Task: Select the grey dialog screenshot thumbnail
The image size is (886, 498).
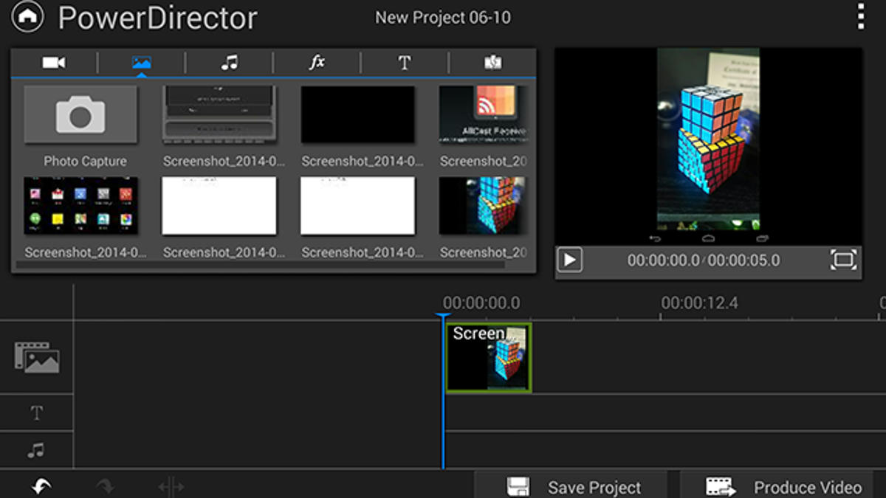Action: coord(219,114)
